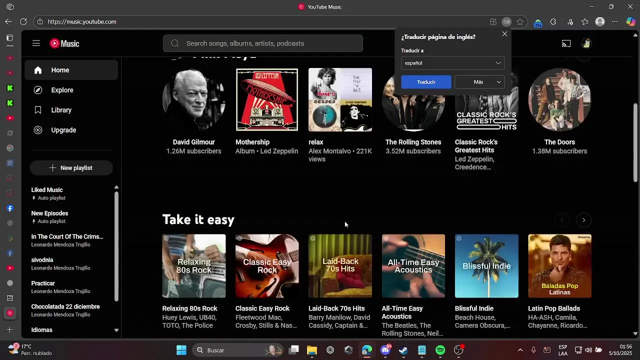Click the YouTube Music logo
640x360 pixels.
(64, 43)
